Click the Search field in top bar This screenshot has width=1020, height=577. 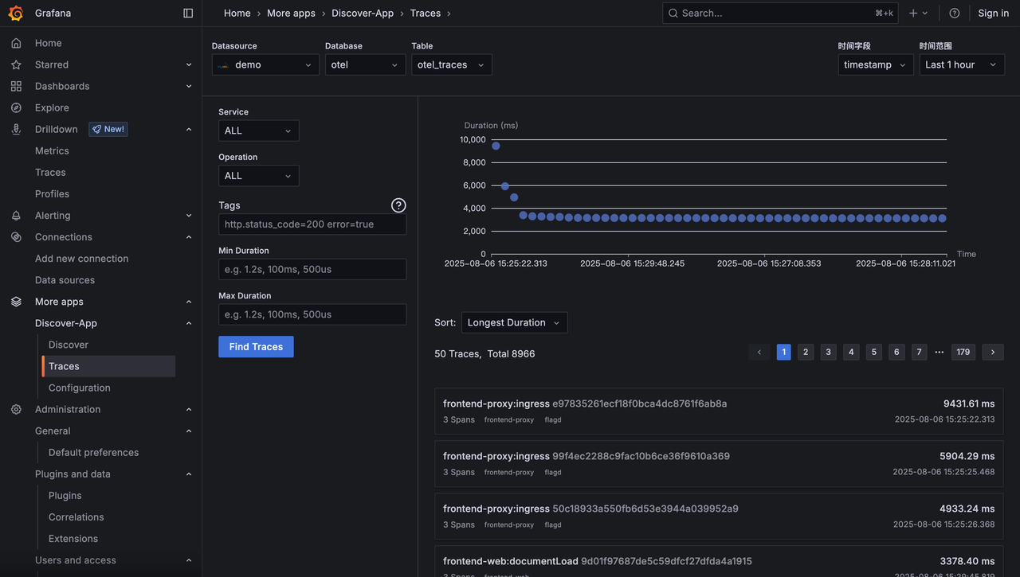click(x=780, y=13)
